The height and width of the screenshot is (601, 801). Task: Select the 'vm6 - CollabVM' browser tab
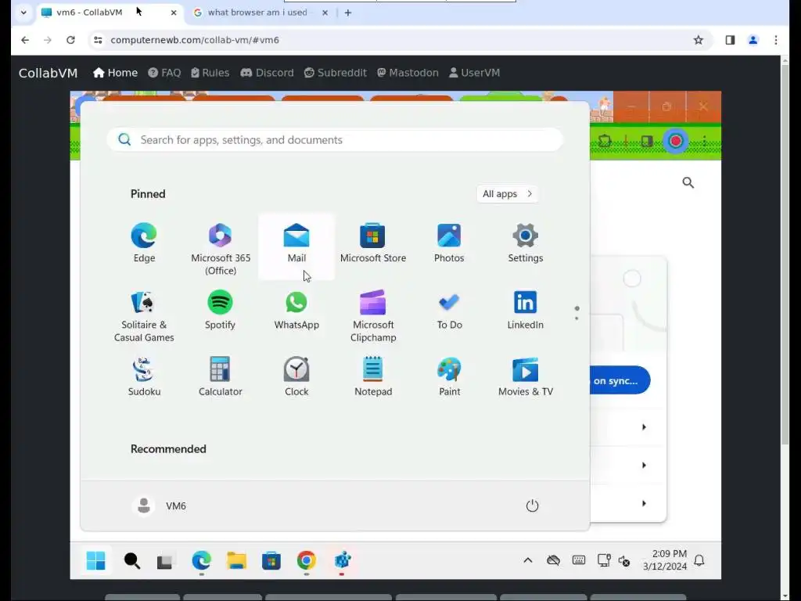(x=110, y=13)
